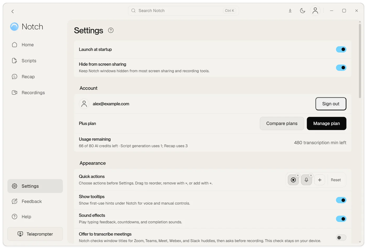Viewport: 367px width, 249px height.
Task: Launch the Teleprompter button
Action: click(x=35, y=234)
